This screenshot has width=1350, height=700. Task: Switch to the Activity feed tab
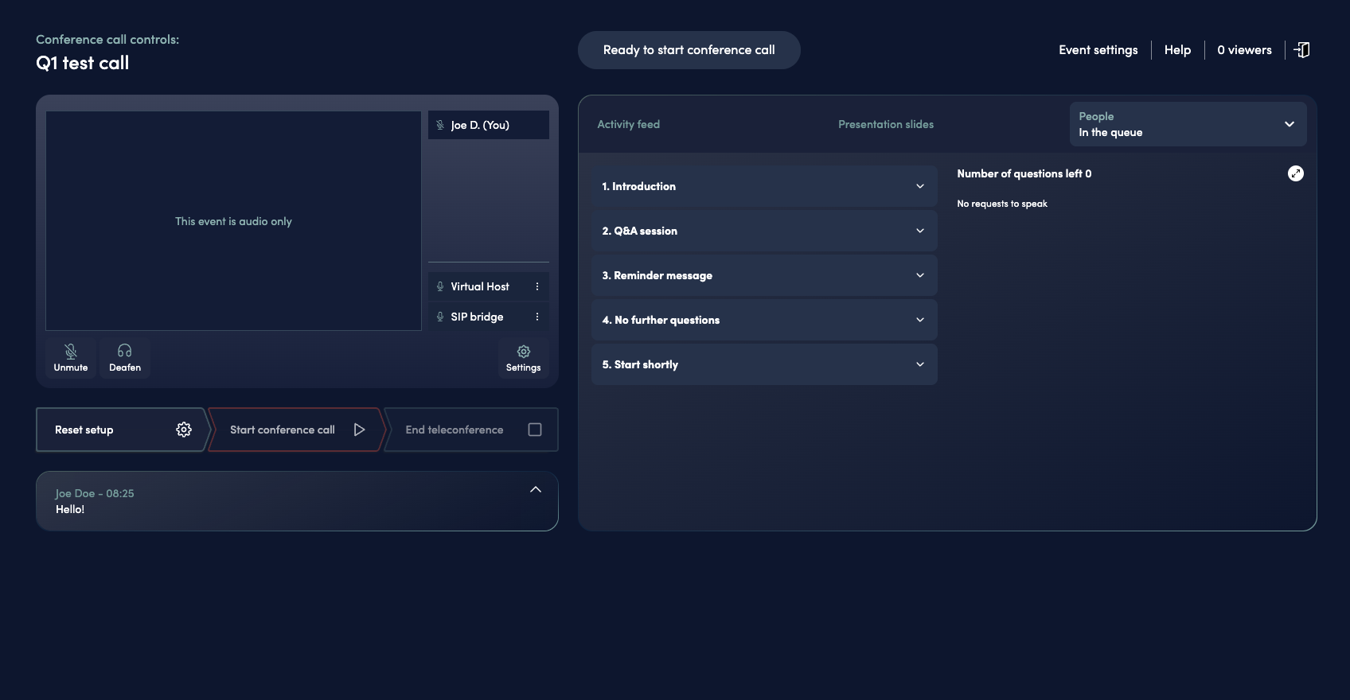tap(628, 124)
